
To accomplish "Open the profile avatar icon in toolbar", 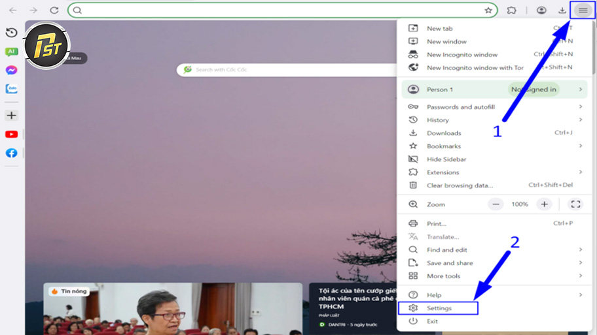I will pyautogui.click(x=541, y=10).
